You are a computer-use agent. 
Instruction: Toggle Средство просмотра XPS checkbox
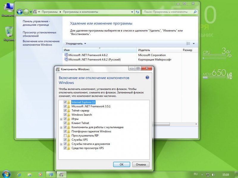[x=65, y=148]
